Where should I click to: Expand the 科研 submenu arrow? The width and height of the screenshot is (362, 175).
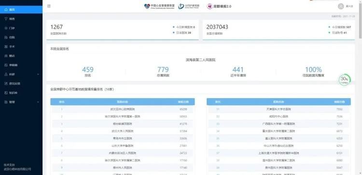(x=38, y=74)
